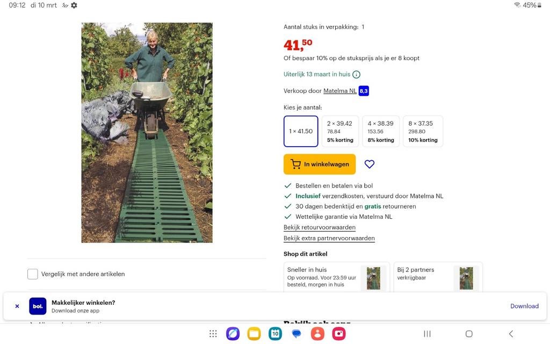Tap the product thumbnail in Sneller in huis
The image size is (550, 344).
click(373, 278)
